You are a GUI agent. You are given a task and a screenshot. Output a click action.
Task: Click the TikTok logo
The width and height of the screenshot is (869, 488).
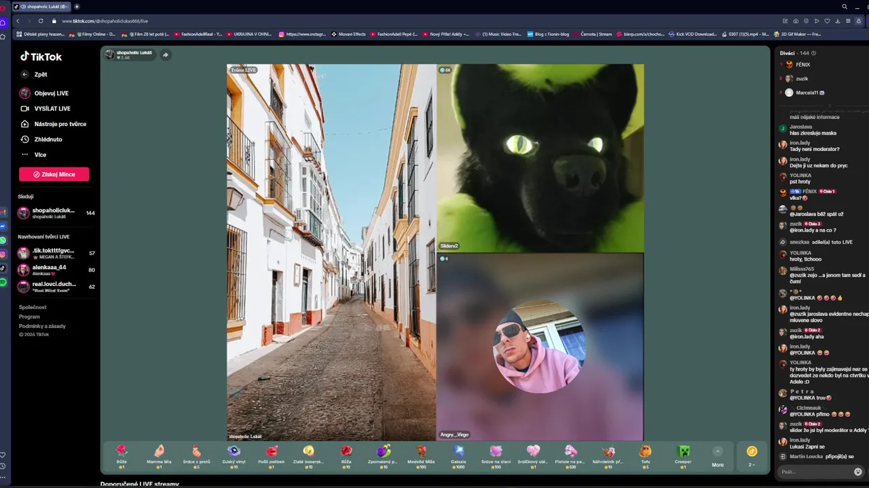(41, 57)
